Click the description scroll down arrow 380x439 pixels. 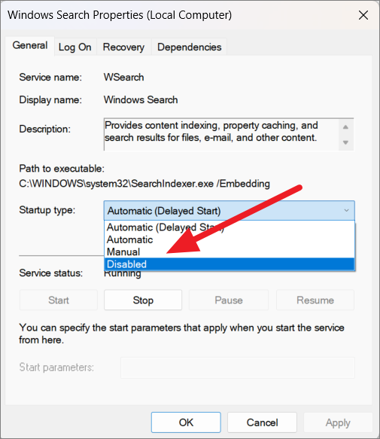point(345,142)
